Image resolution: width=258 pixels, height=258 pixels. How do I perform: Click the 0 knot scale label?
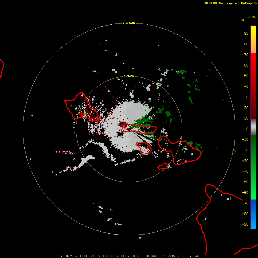(247, 129)
